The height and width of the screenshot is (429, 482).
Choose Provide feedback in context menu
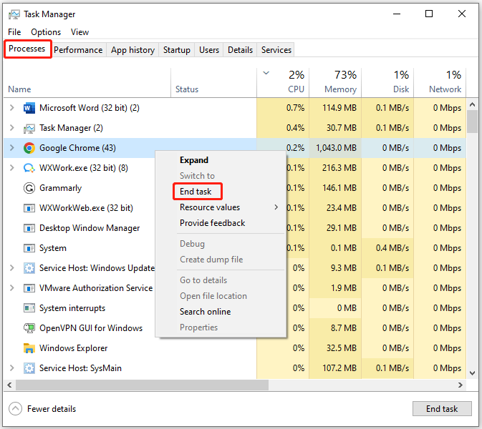click(x=213, y=223)
